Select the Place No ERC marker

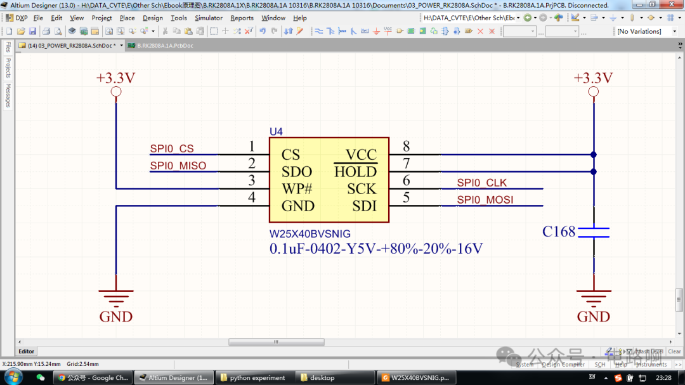tap(480, 32)
